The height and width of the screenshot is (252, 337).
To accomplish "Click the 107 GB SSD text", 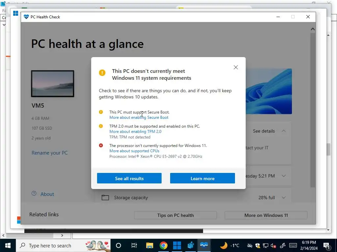I will (42, 128).
